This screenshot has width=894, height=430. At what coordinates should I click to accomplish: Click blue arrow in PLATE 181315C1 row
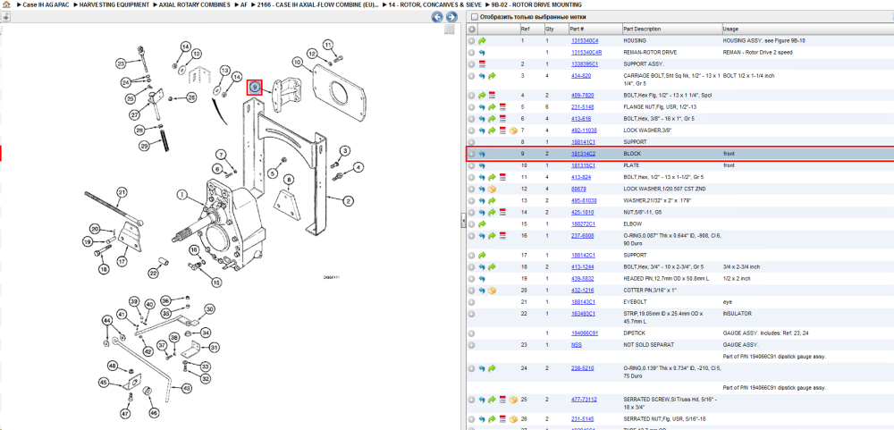pyautogui.click(x=482, y=166)
